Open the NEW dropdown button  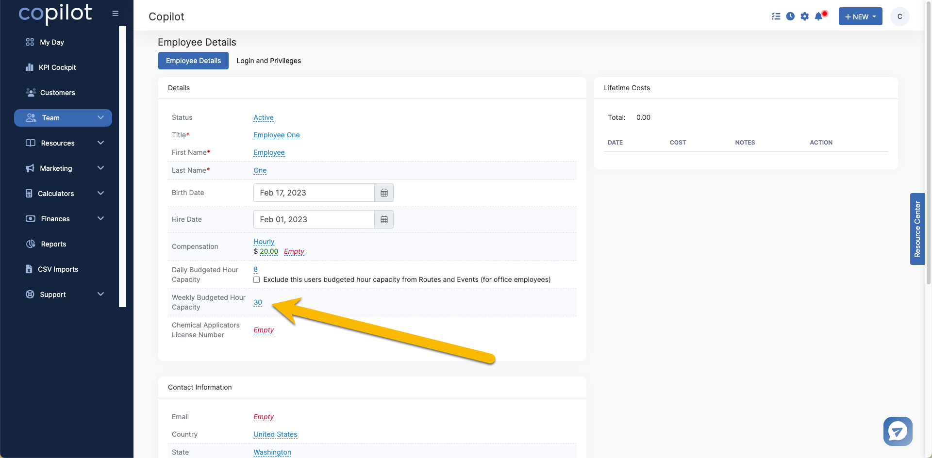coord(860,16)
